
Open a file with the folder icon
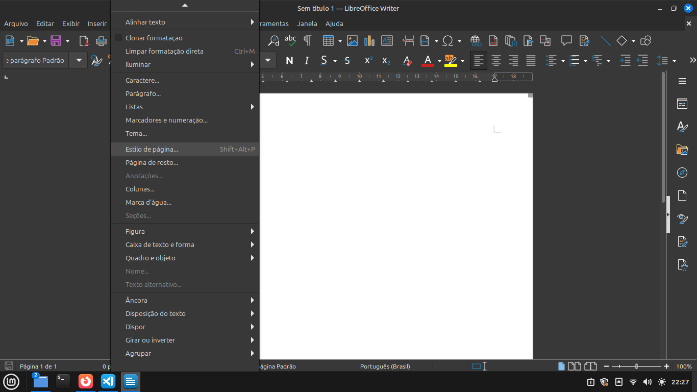click(x=33, y=41)
